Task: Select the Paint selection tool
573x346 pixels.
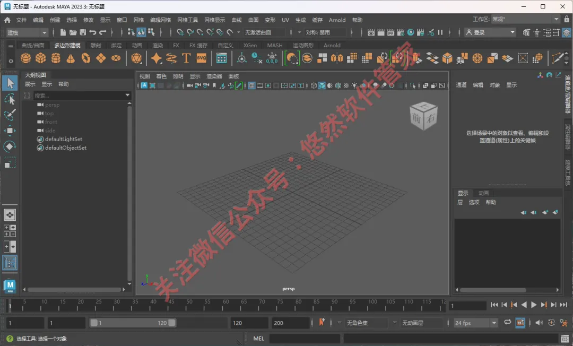Action: click(x=10, y=115)
